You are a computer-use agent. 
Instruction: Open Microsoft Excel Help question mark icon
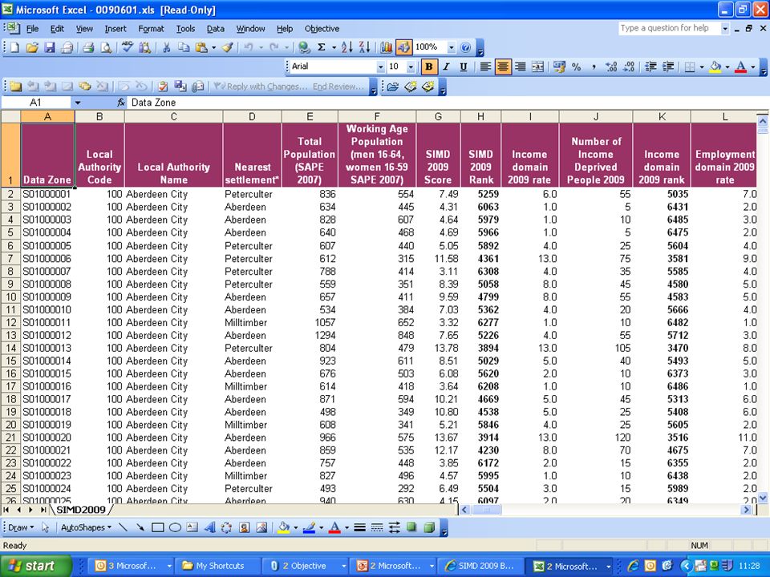[465, 47]
